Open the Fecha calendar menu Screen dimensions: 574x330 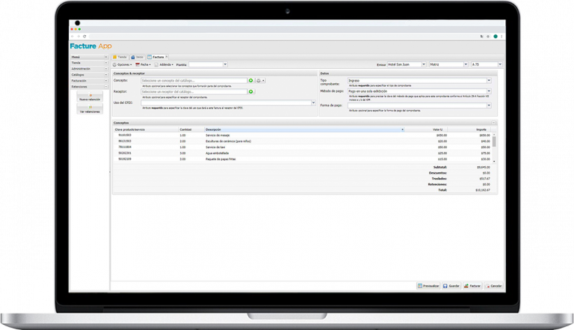(142, 65)
